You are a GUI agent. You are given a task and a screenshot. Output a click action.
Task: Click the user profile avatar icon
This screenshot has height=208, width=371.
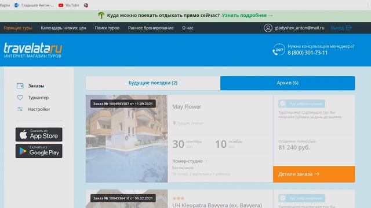268,28
